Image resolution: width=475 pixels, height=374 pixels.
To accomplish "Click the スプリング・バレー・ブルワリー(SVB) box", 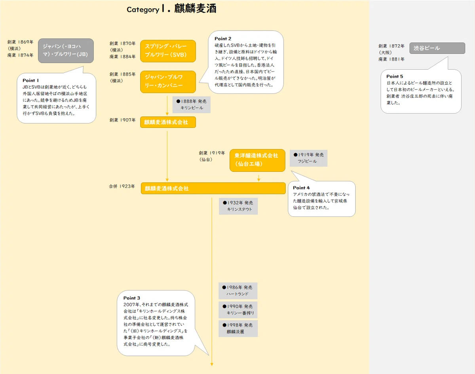I will click(x=168, y=51).
